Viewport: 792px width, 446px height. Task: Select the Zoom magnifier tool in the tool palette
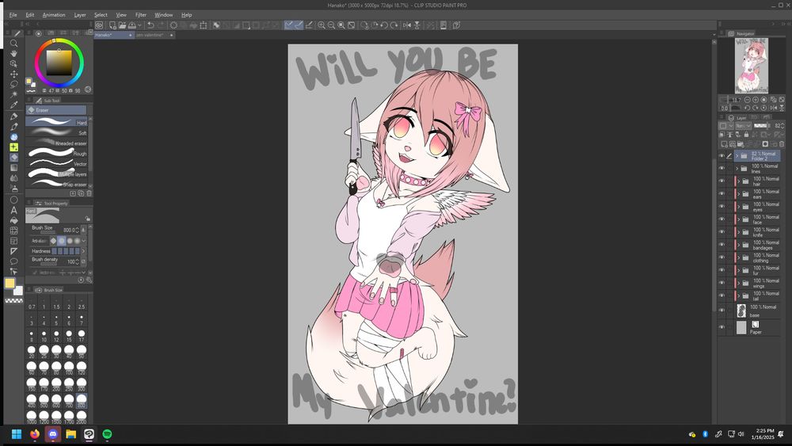point(13,44)
